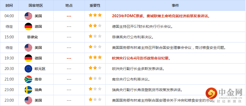Open the 联合国安全理事会会议 food security event
This screenshot has height=106, width=246.
pos(170,48)
